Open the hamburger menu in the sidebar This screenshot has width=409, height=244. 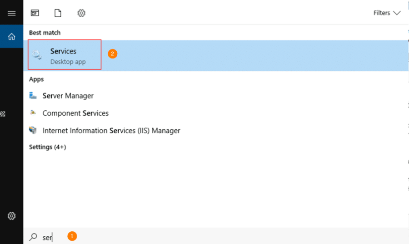tap(11, 13)
